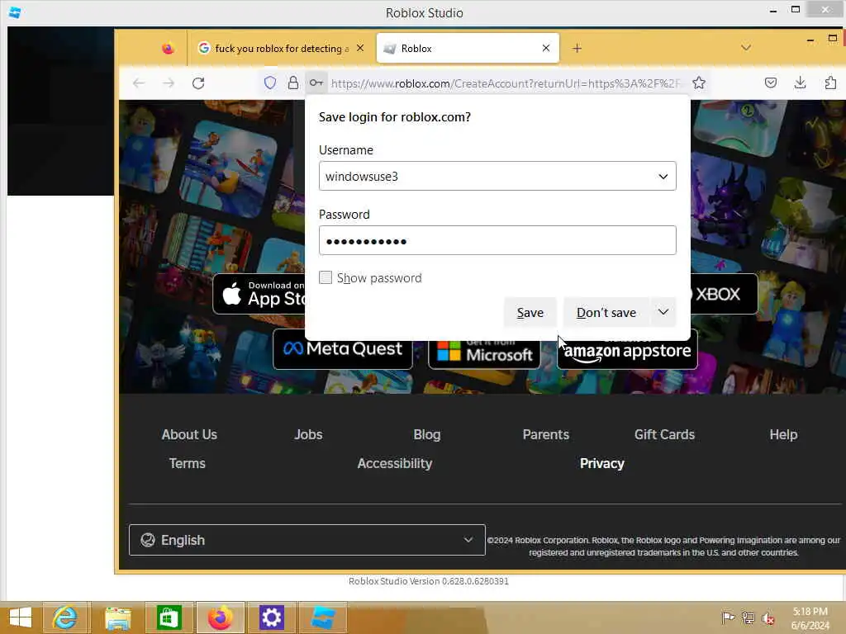Screen dimensions: 846x634
Task: Open the Privacy footer link
Action: 601,464
